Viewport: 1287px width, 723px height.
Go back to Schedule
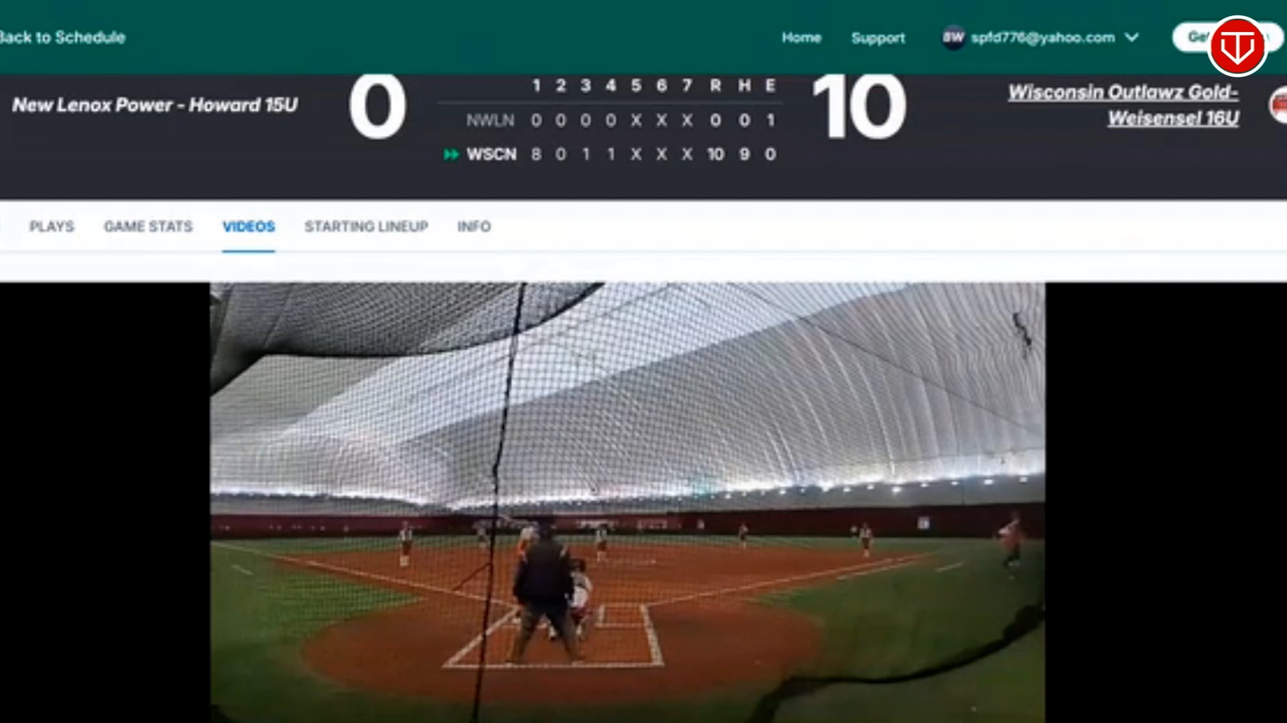(x=62, y=37)
